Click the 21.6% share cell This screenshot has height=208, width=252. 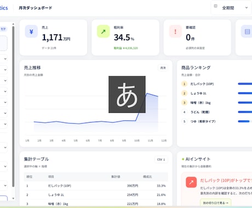tap(161, 195)
